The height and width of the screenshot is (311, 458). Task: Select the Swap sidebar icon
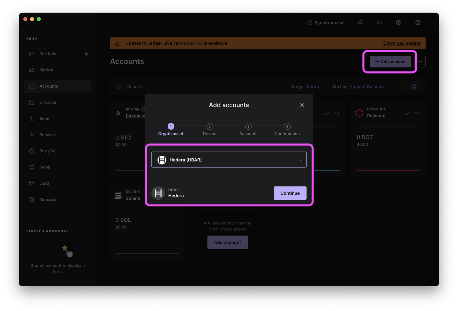[x=32, y=167]
